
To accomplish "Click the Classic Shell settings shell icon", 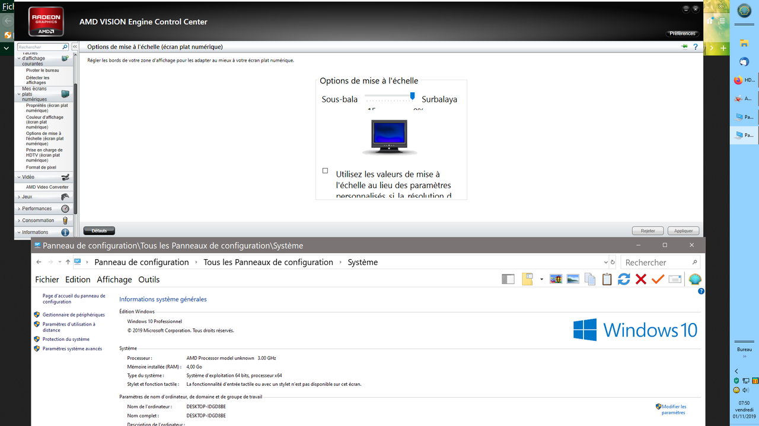I will (x=695, y=279).
